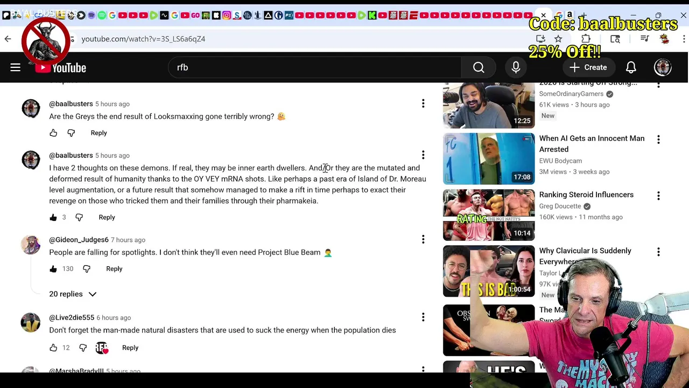Open @Live2die555 channel link
689x388 pixels.
tap(72, 317)
